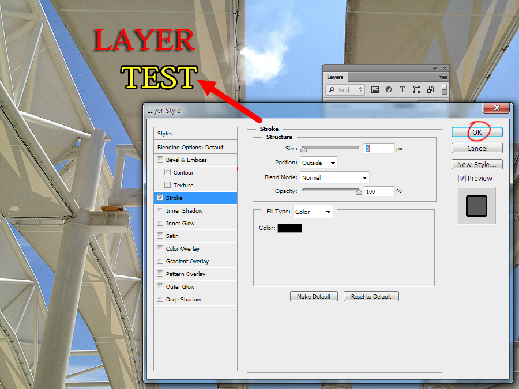Filter layers by type layer icon
Viewport: 519px width, 389px height.
coord(402,90)
